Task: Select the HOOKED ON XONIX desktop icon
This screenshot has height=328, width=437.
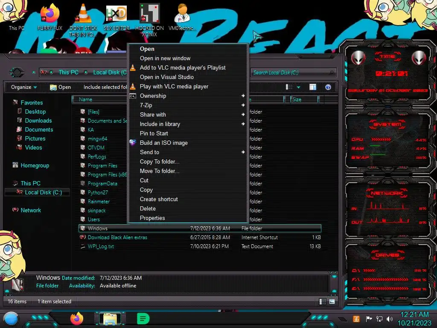Action: point(149,20)
